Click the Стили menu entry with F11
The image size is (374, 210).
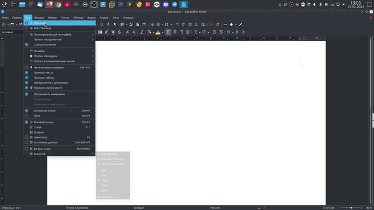tap(60, 127)
